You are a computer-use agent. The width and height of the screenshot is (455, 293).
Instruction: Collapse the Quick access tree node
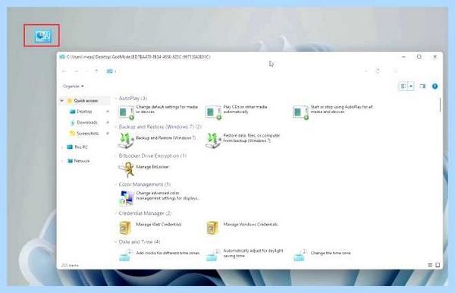point(62,101)
